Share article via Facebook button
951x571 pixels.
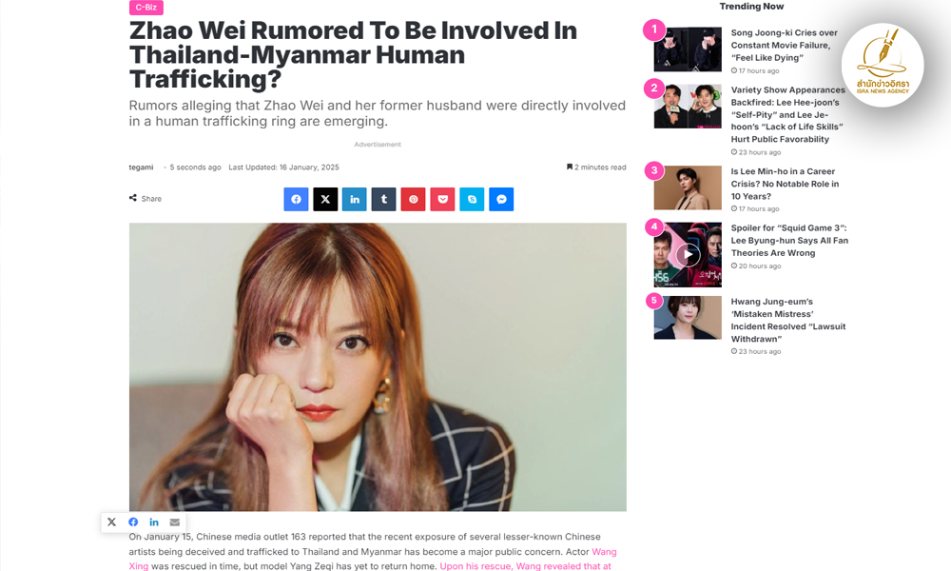[x=296, y=199]
